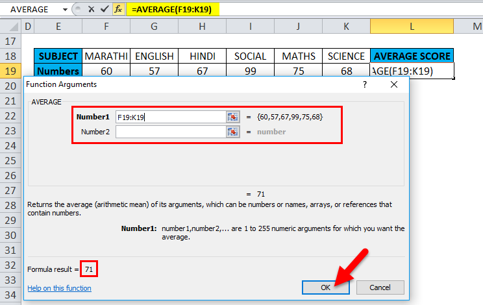Click the Number1 field label
483x305 pixels.
pos(93,117)
